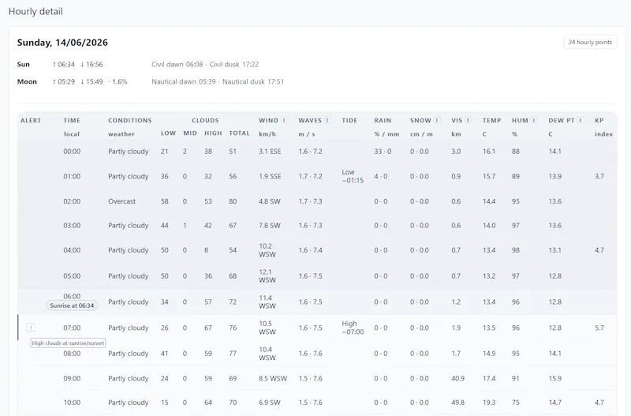Click the 00:00 time cell

[72, 152]
